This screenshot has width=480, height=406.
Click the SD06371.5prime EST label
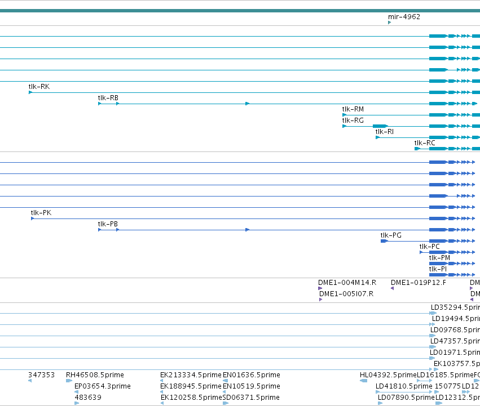[x=251, y=398]
